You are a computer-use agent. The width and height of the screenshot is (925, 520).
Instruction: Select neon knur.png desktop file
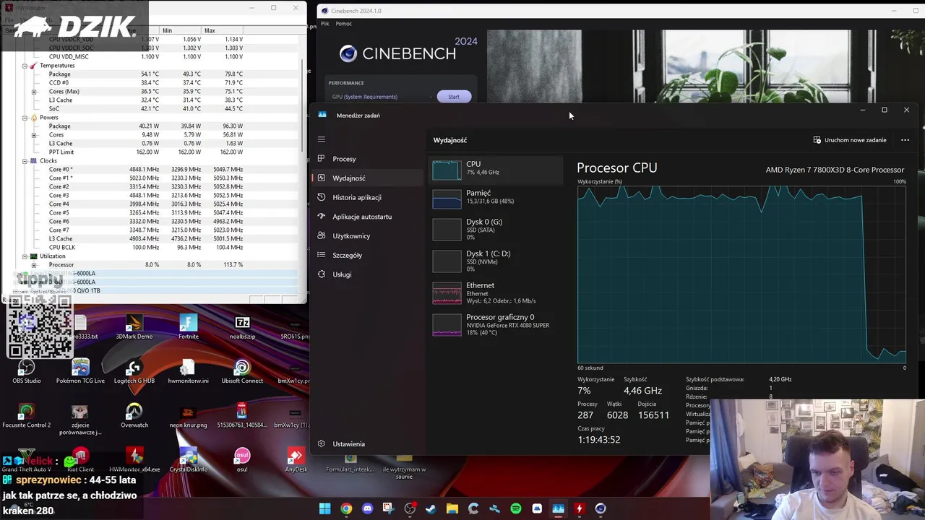click(x=189, y=415)
